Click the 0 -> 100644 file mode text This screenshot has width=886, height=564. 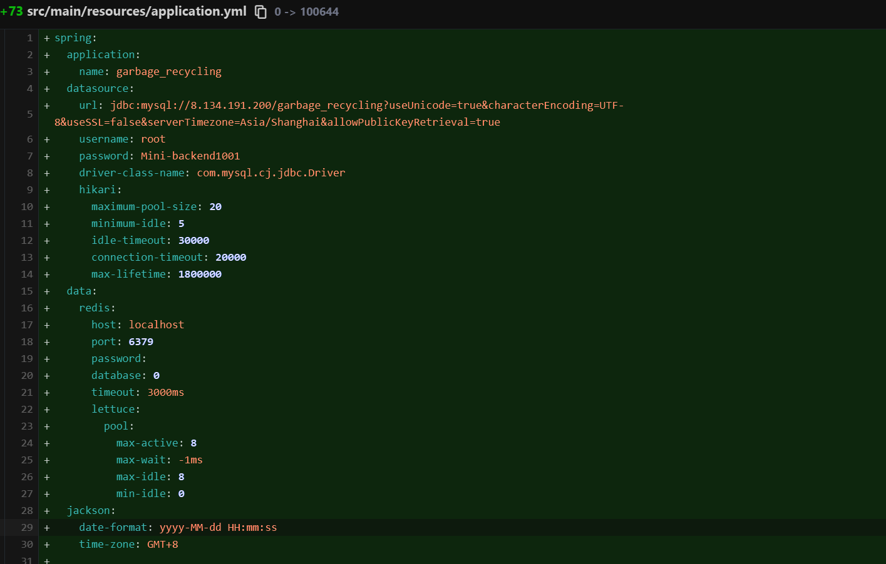click(x=306, y=12)
